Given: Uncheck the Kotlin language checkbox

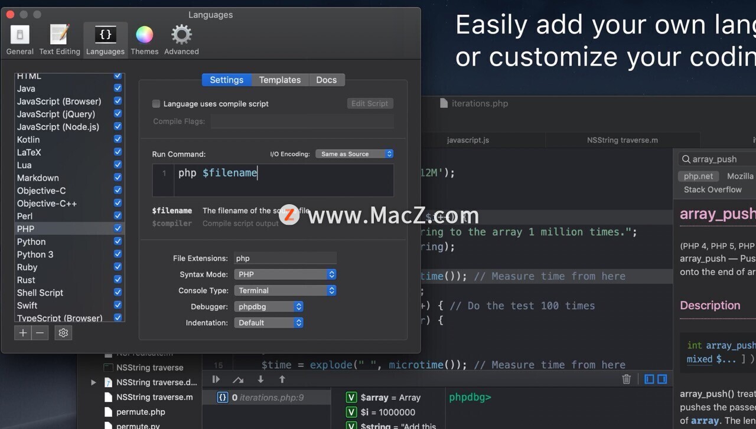Looking at the screenshot, I should [118, 139].
